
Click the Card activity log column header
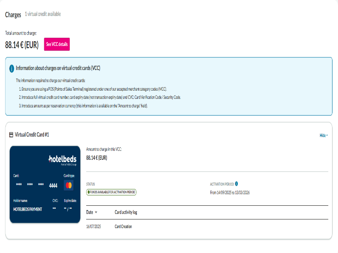click(x=126, y=212)
